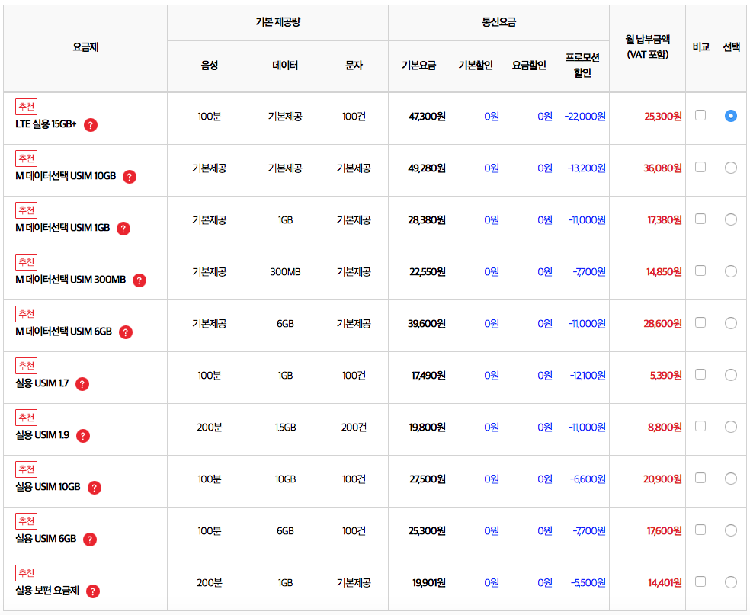Click plan name 실용 보편 요금제
This screenshot has height=615, width=750.
(47, 590)
